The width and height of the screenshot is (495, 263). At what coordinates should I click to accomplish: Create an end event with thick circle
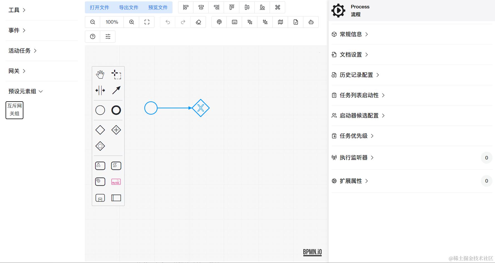tap(116, 110)
